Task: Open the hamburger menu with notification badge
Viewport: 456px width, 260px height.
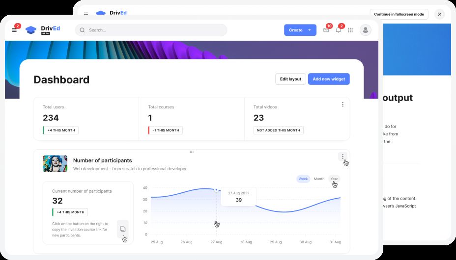Action: point(14,30)
